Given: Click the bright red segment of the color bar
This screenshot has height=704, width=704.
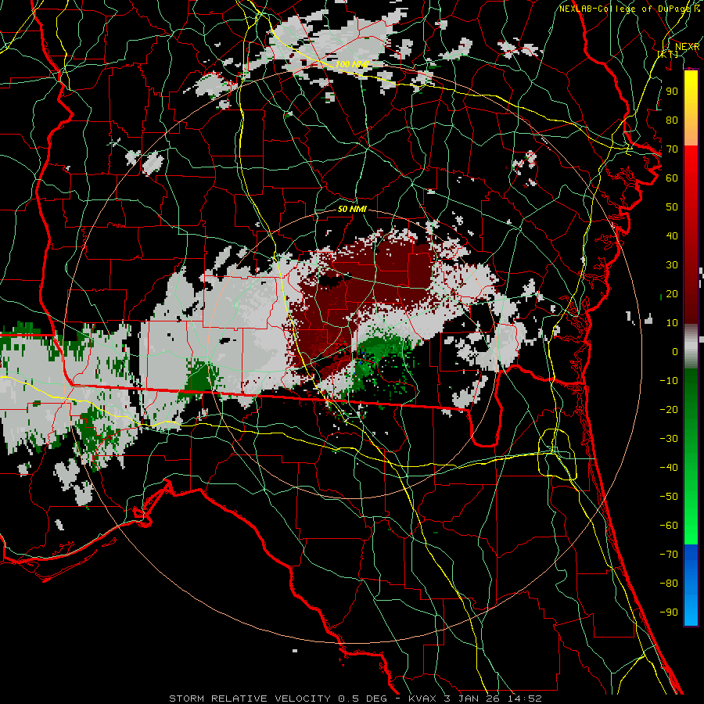Looking at the screenshot, I should coord(691,164).
